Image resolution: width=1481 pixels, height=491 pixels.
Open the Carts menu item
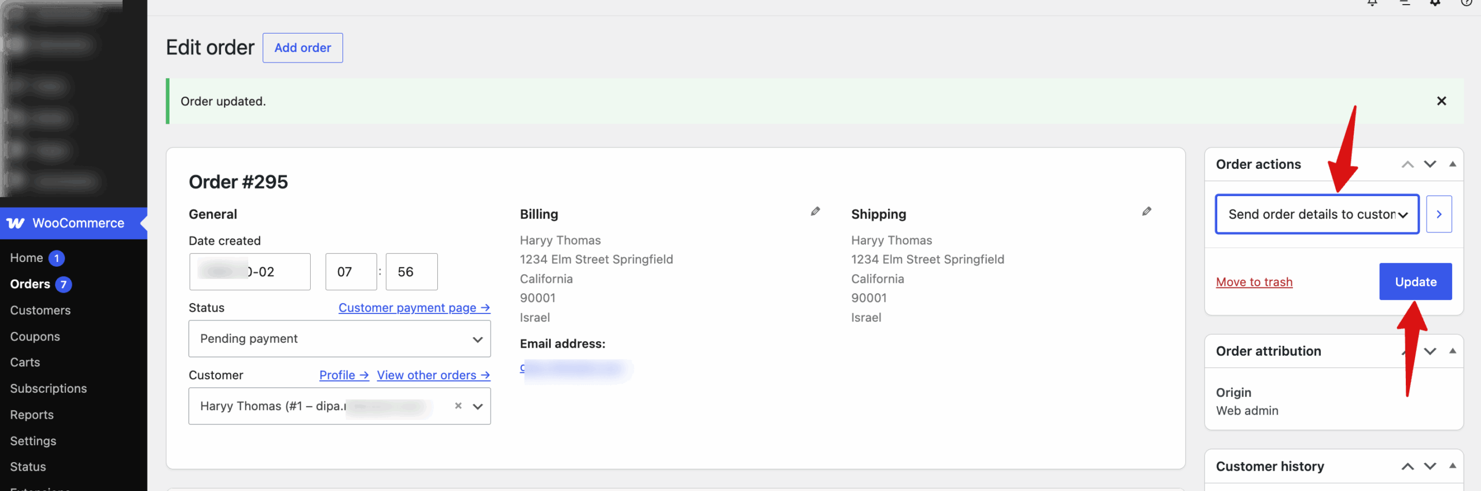point(25,363)
